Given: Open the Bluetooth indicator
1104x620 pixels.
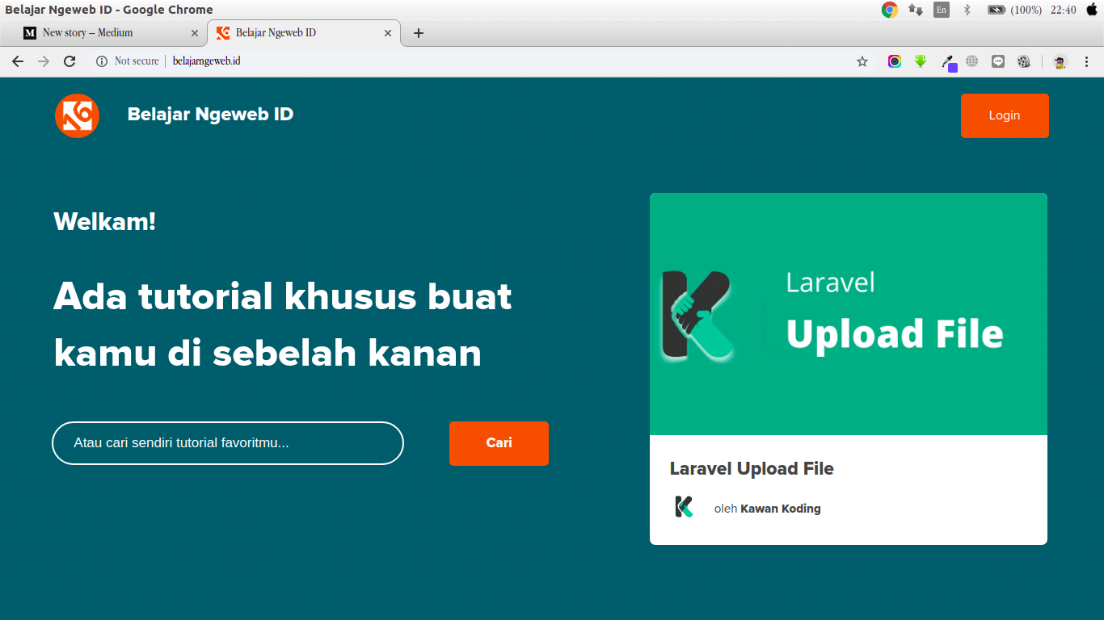Looking at the screenshot, I should coord(967,10).
